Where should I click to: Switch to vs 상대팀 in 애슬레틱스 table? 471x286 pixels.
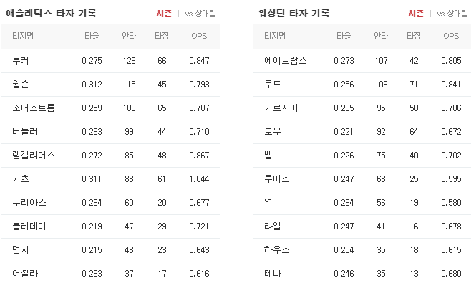(200, 14)
